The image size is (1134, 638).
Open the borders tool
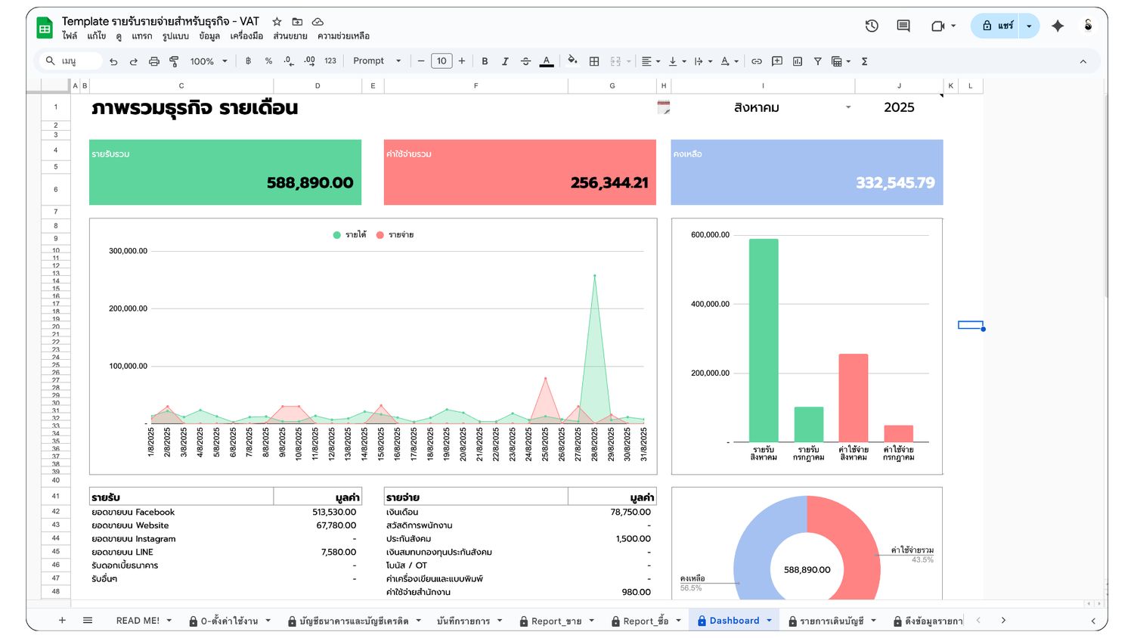pos(594,61)
